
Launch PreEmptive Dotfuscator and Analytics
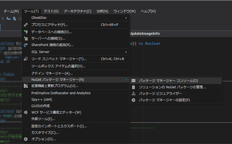[x=76, y=93]
